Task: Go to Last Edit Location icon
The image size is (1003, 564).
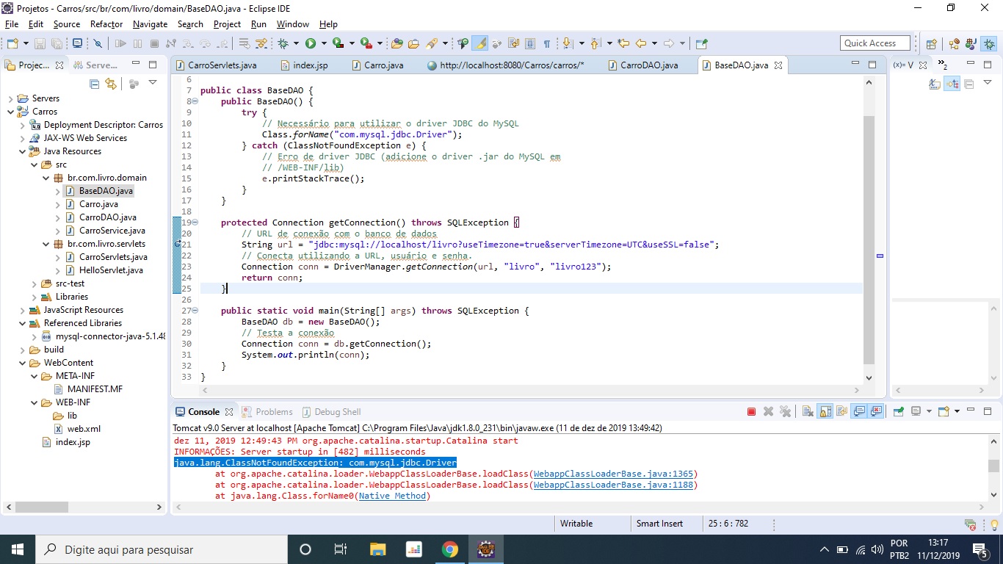Action: tap(623, 43)
